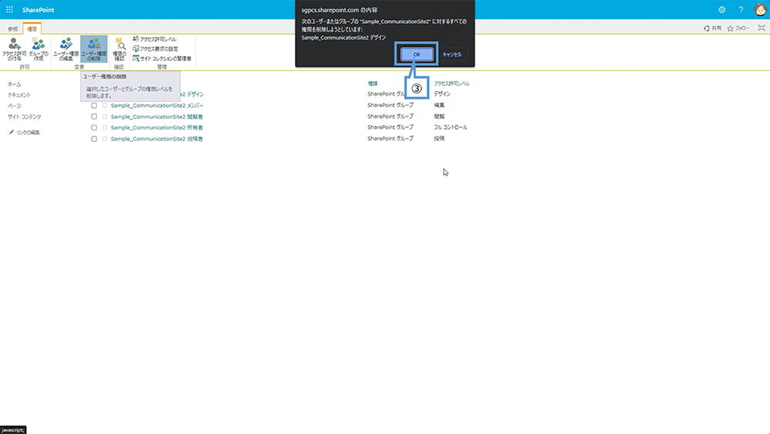Check the box for Sample_CommunicationSite2 閲覧者
This screenshot has width=770, height=434.
pyautogui.click(x=94, y=116)
